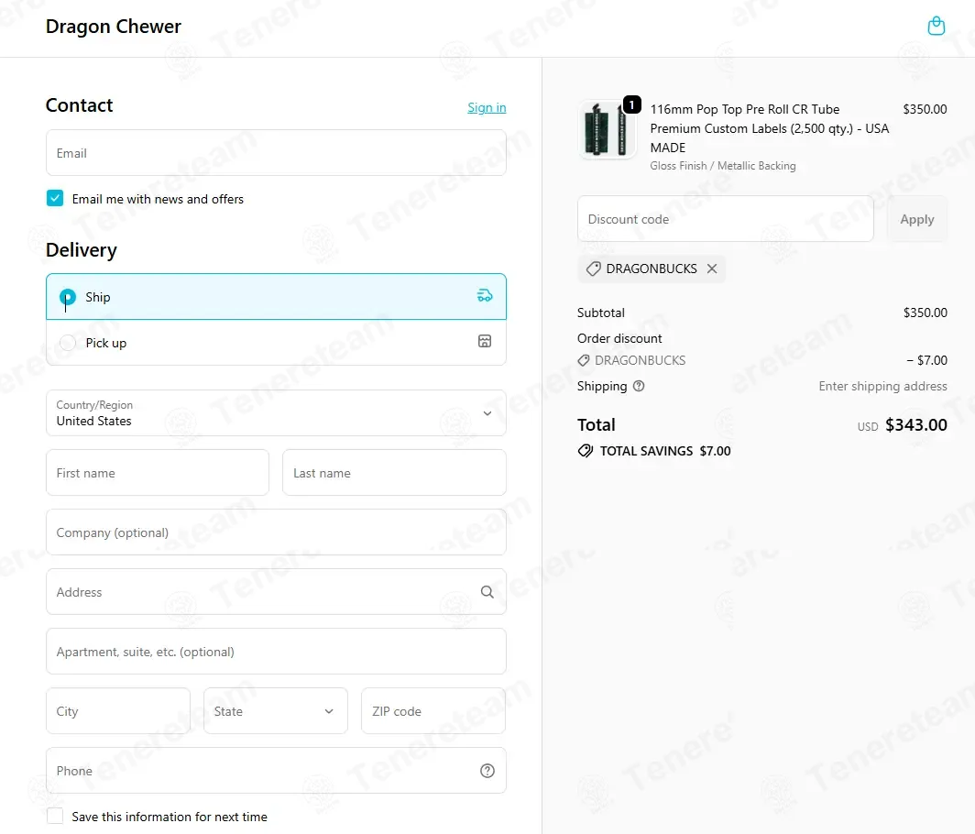Expand the State dropdown
Image resolution: width=975 pixels, height=834 pixels.
(x=276, y=711)
